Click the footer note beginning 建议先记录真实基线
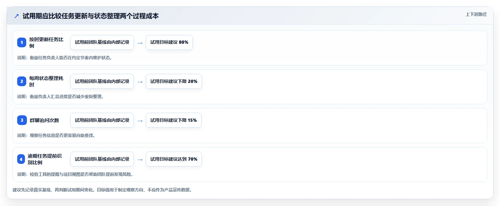500x206 pixels. click(102, 190)
